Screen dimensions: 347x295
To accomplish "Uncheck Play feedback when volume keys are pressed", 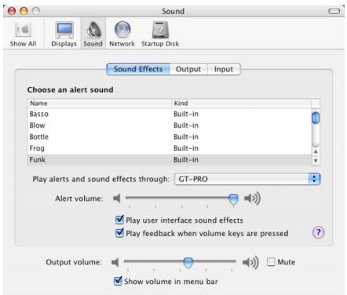I will (x=119, y=232).
